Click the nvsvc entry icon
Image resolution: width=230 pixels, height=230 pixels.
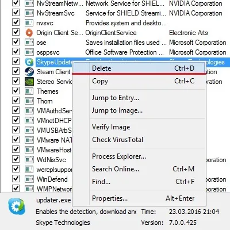29,23
